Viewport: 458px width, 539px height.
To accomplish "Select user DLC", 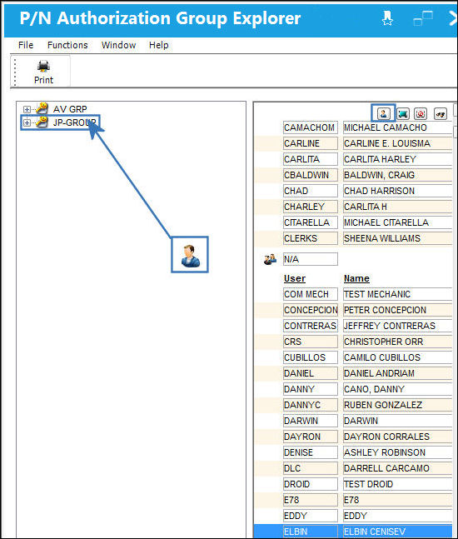I will tap(311, 468).
